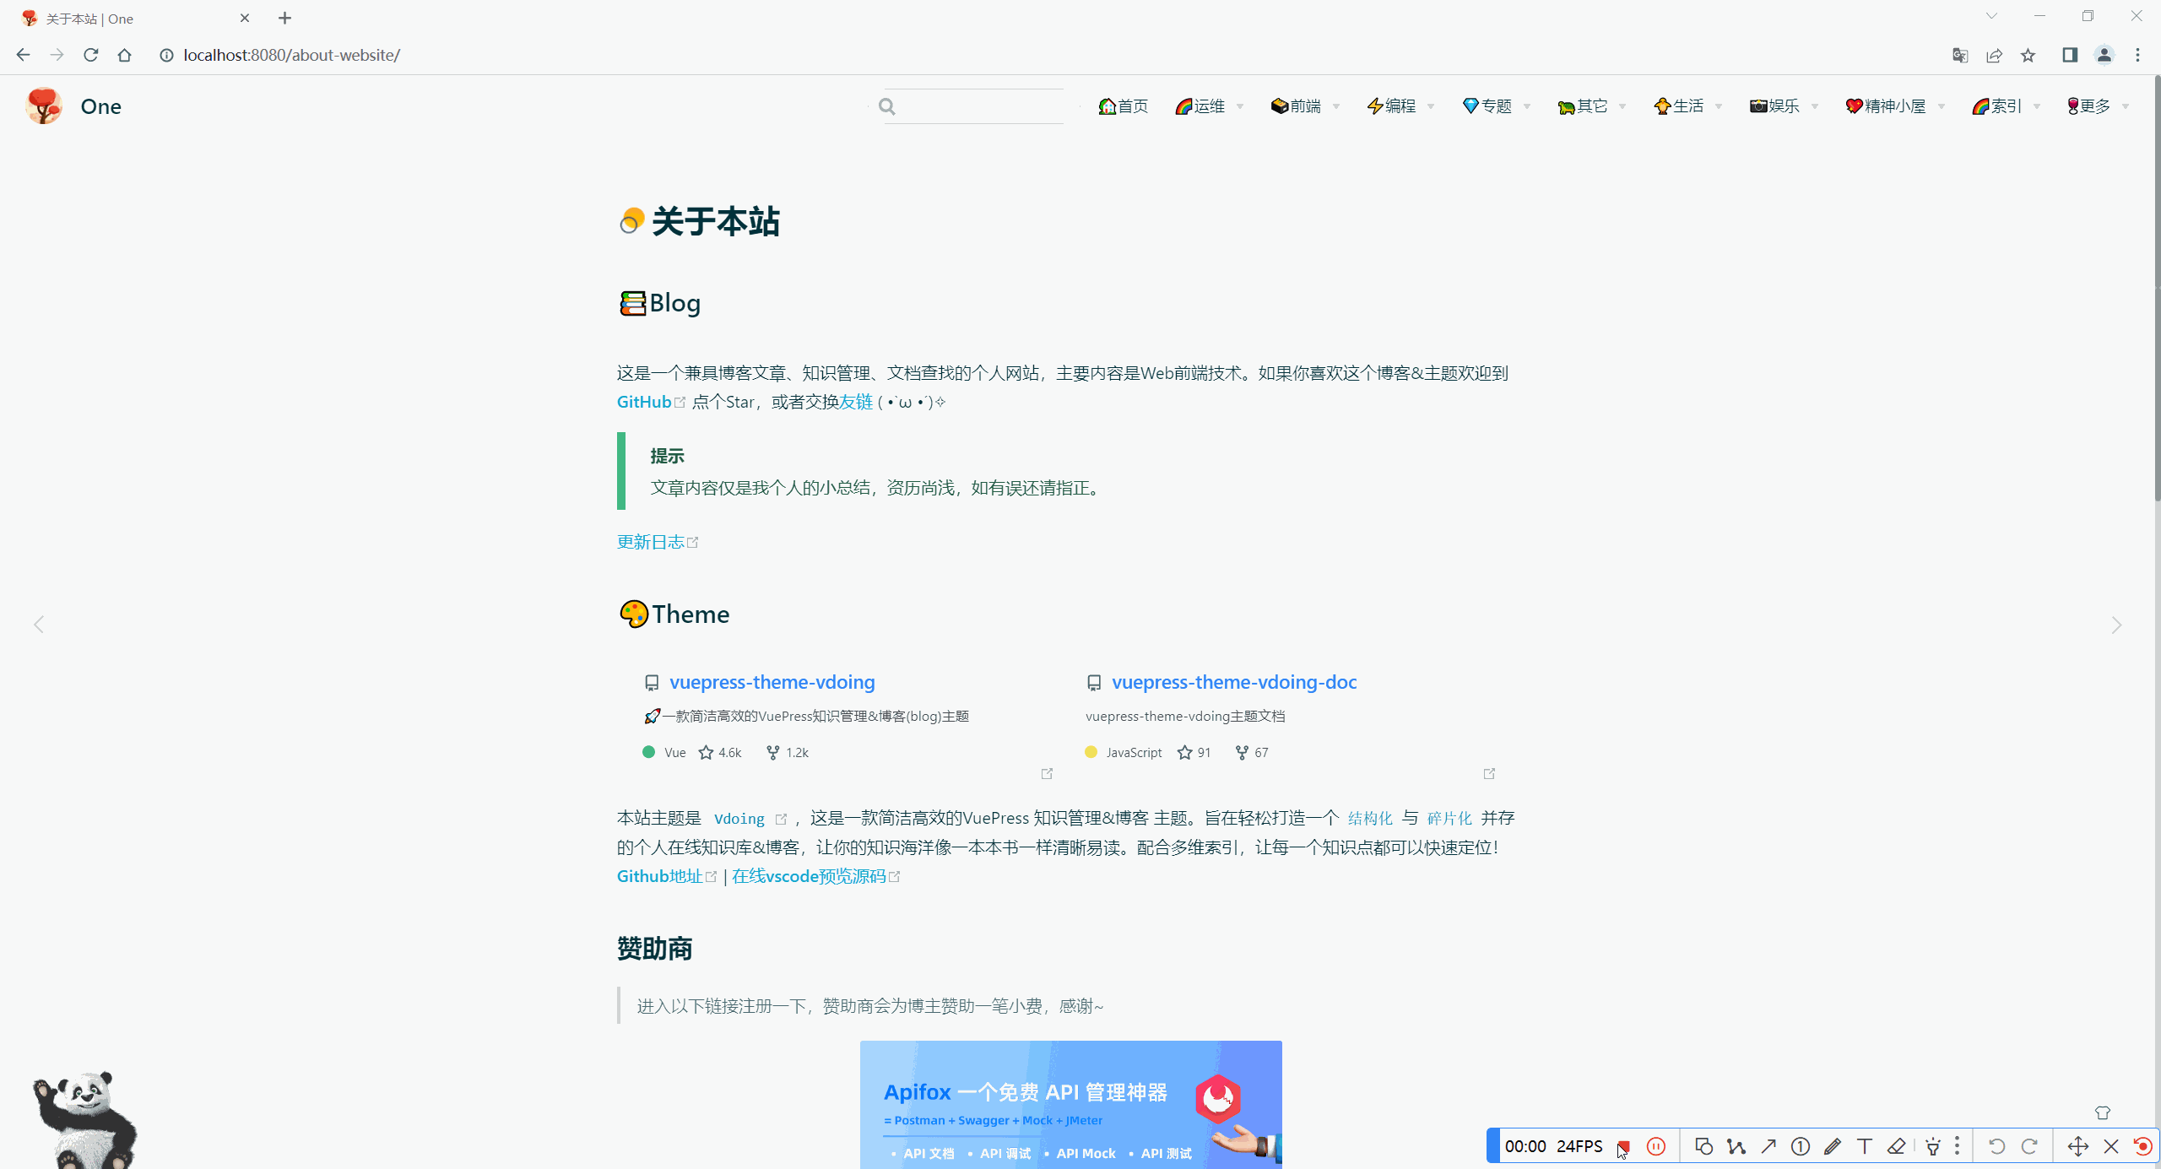This screenshot has width=2161, height=1169.
Task: Click the One site logo image
Action: (x=44, y=106)
